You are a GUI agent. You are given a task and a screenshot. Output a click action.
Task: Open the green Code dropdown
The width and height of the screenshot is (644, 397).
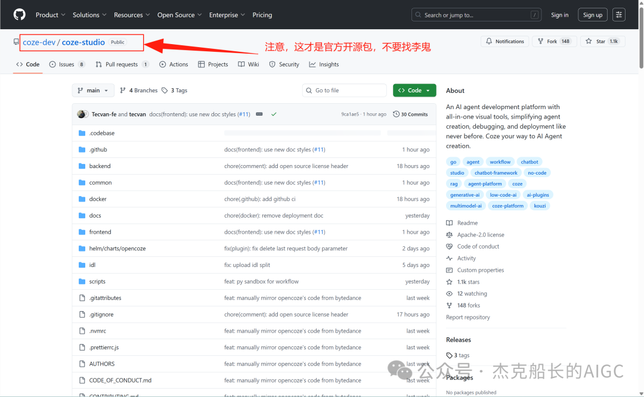(414, 91)
